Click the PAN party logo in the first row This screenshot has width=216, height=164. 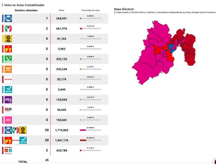click(x=8, y=18)
